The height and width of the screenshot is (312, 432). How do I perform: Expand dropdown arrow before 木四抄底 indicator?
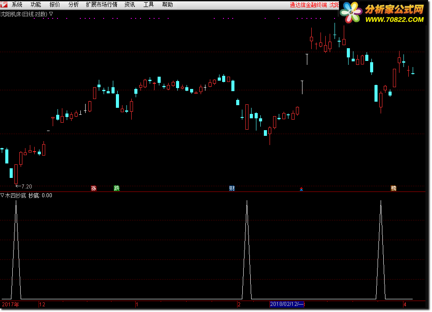[x=2, y=195]
